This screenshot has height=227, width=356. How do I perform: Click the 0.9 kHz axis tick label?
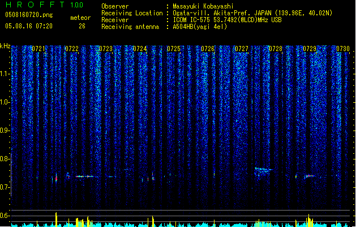(x=5, y=131)
